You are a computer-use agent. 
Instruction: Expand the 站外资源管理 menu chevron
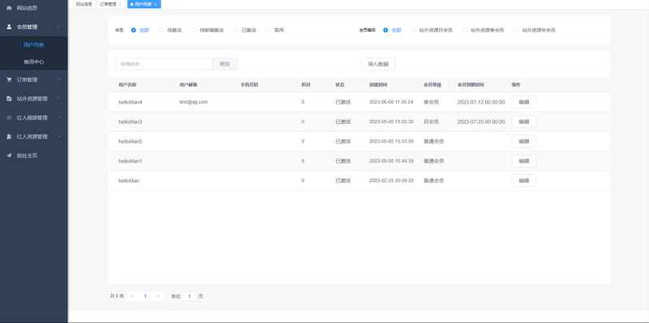[x=59, y=98]
